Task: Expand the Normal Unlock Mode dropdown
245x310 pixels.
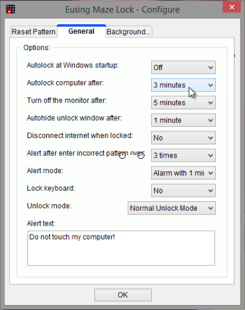Action: pyautogui.click(x=171, y=208)
